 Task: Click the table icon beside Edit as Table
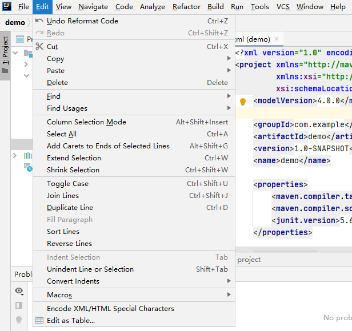(x=39, y=321)
